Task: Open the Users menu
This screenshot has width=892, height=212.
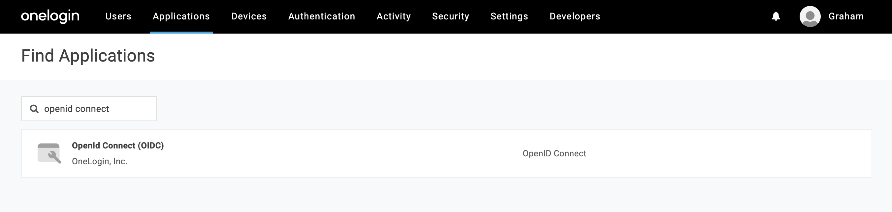Action: [118, 16]
